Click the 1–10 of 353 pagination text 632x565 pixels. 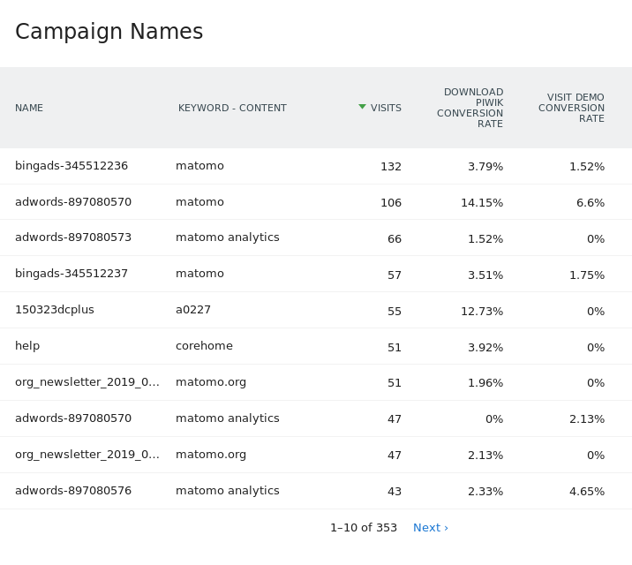[x=363, y=528]
